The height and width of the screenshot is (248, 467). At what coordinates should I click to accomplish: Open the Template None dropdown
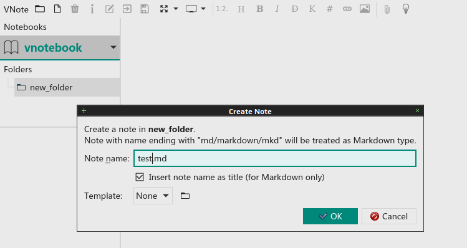click(153, 196)
